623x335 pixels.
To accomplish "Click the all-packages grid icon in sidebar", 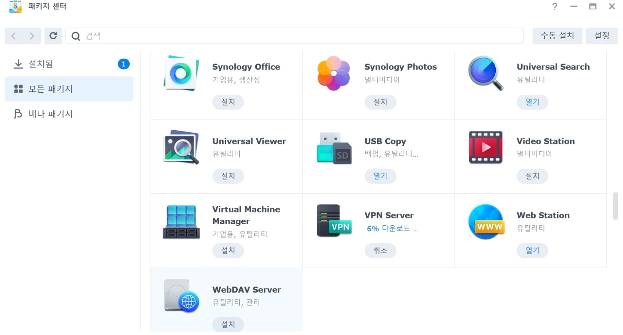I will (x=18, y=89).
